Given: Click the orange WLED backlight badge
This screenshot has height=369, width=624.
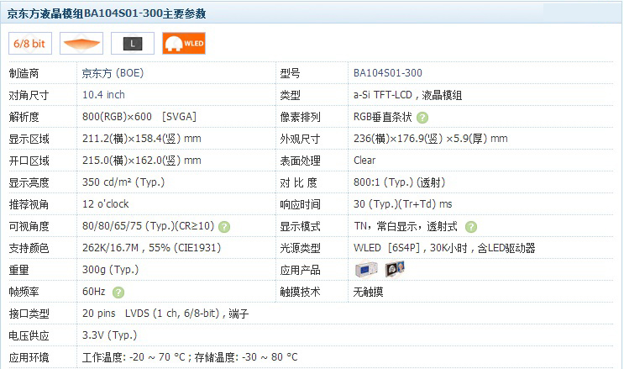Looking at the screenshot, I should pos(184,43).
